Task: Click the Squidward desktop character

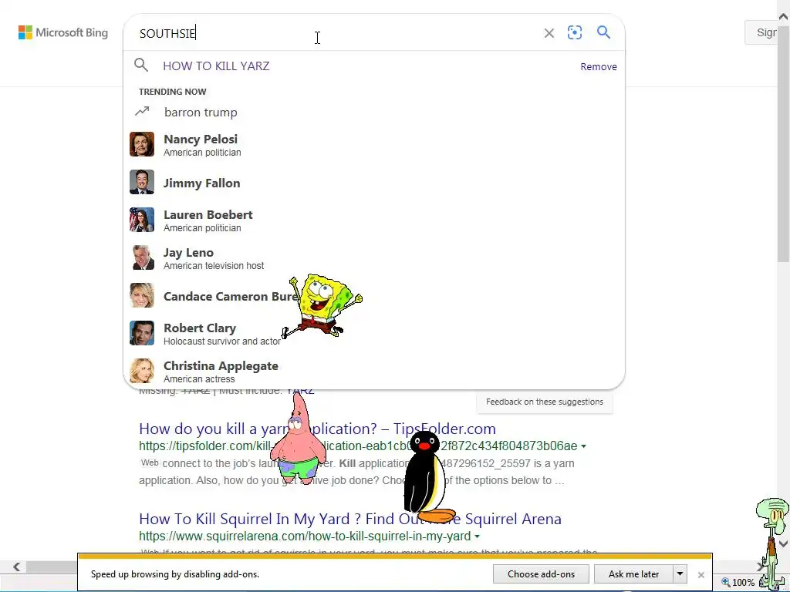Action: click(x=773, y=543)
